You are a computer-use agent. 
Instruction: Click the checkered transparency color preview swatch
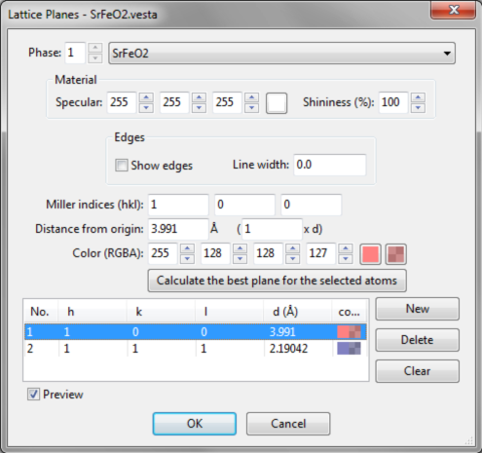(395, 254)
